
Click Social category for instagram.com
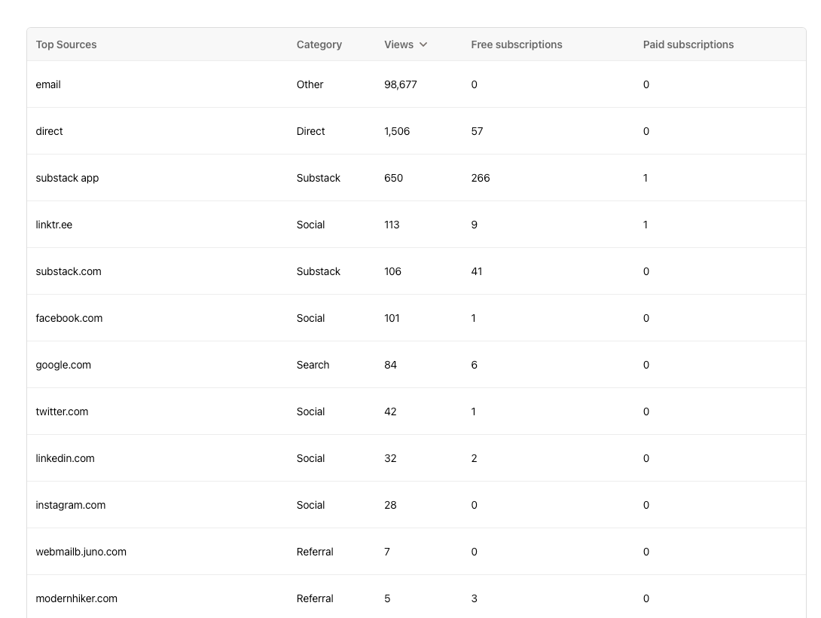tap(310, 505)
